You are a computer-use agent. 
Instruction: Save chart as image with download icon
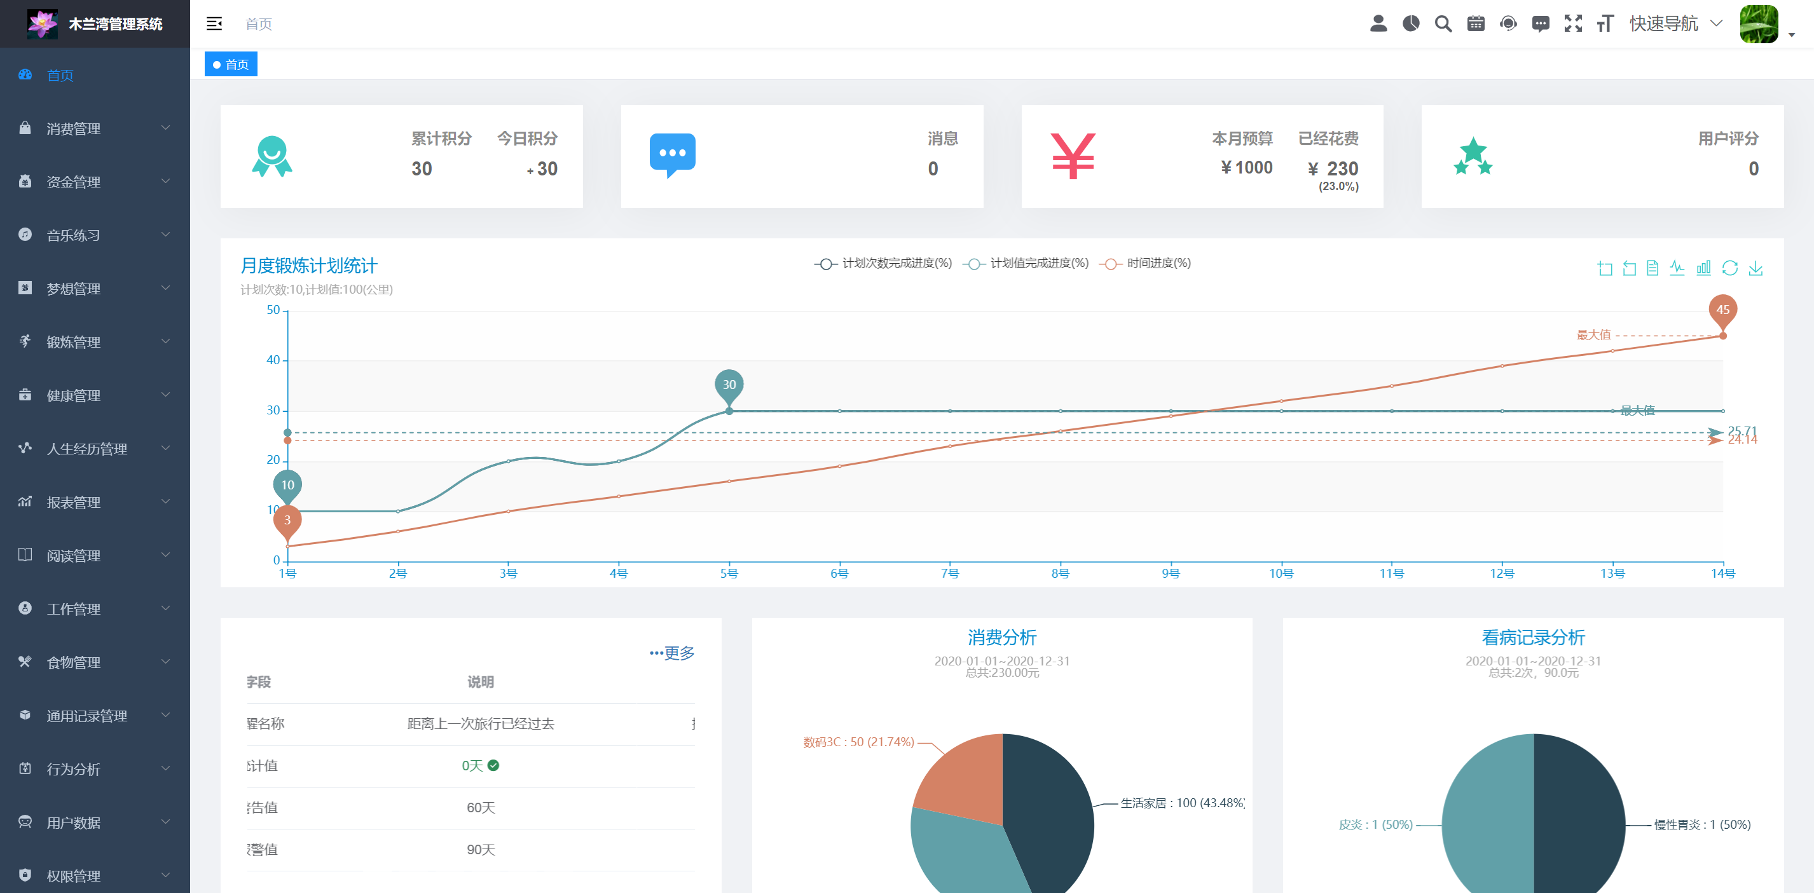point(1756,268)
